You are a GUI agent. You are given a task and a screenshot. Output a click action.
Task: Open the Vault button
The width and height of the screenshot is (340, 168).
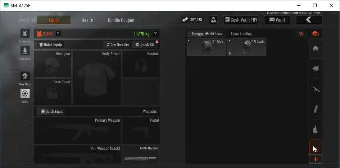(277, 20)
